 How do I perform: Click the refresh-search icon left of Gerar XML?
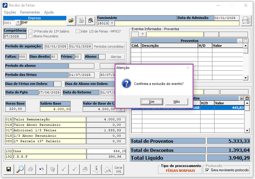(x=107, y=169)
